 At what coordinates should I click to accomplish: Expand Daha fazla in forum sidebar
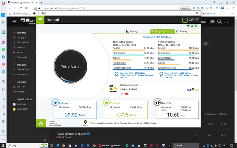click(x=20, y=57)
